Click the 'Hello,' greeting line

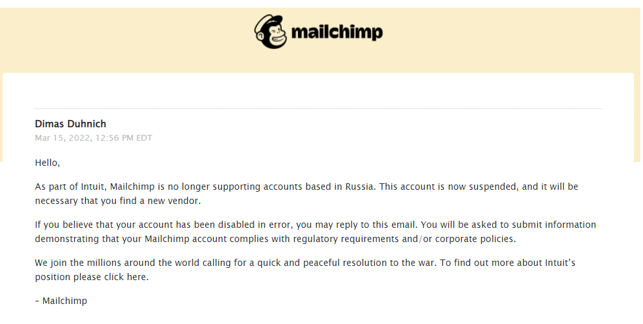click(47, 163)
